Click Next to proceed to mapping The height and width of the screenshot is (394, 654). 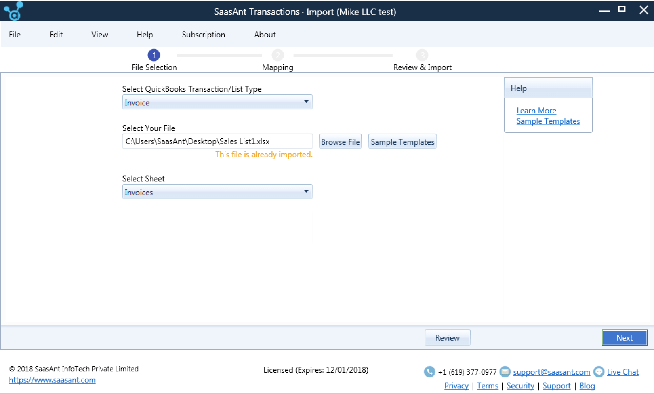point(624,338)
